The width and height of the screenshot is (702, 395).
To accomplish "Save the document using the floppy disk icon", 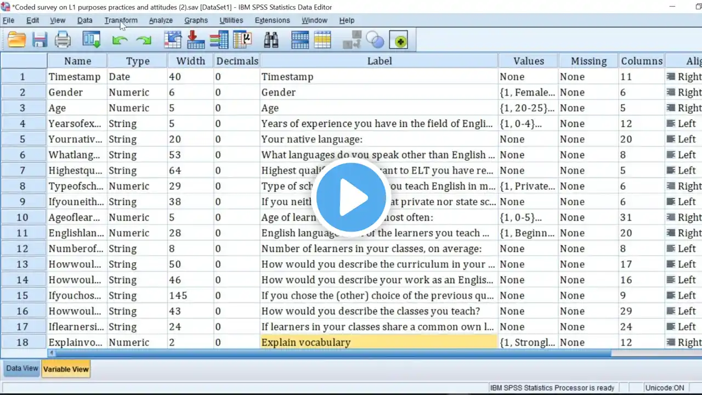I will pos(39,40).
